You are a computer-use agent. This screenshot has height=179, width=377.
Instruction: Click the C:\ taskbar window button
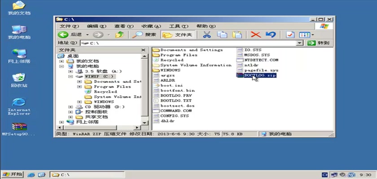87,175
